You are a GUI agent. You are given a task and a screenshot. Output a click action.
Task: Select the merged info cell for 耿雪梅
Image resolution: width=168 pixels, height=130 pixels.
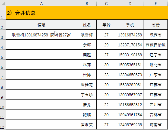(x=41, y=35)
